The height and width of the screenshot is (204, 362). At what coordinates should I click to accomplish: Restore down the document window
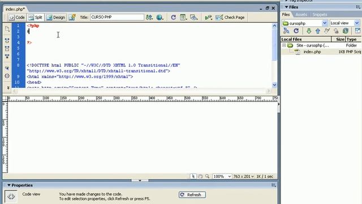coord(267,8)
